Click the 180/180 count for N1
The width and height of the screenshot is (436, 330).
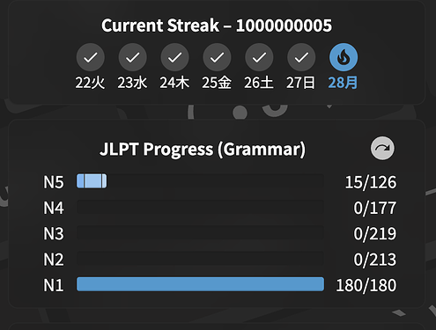366,285
